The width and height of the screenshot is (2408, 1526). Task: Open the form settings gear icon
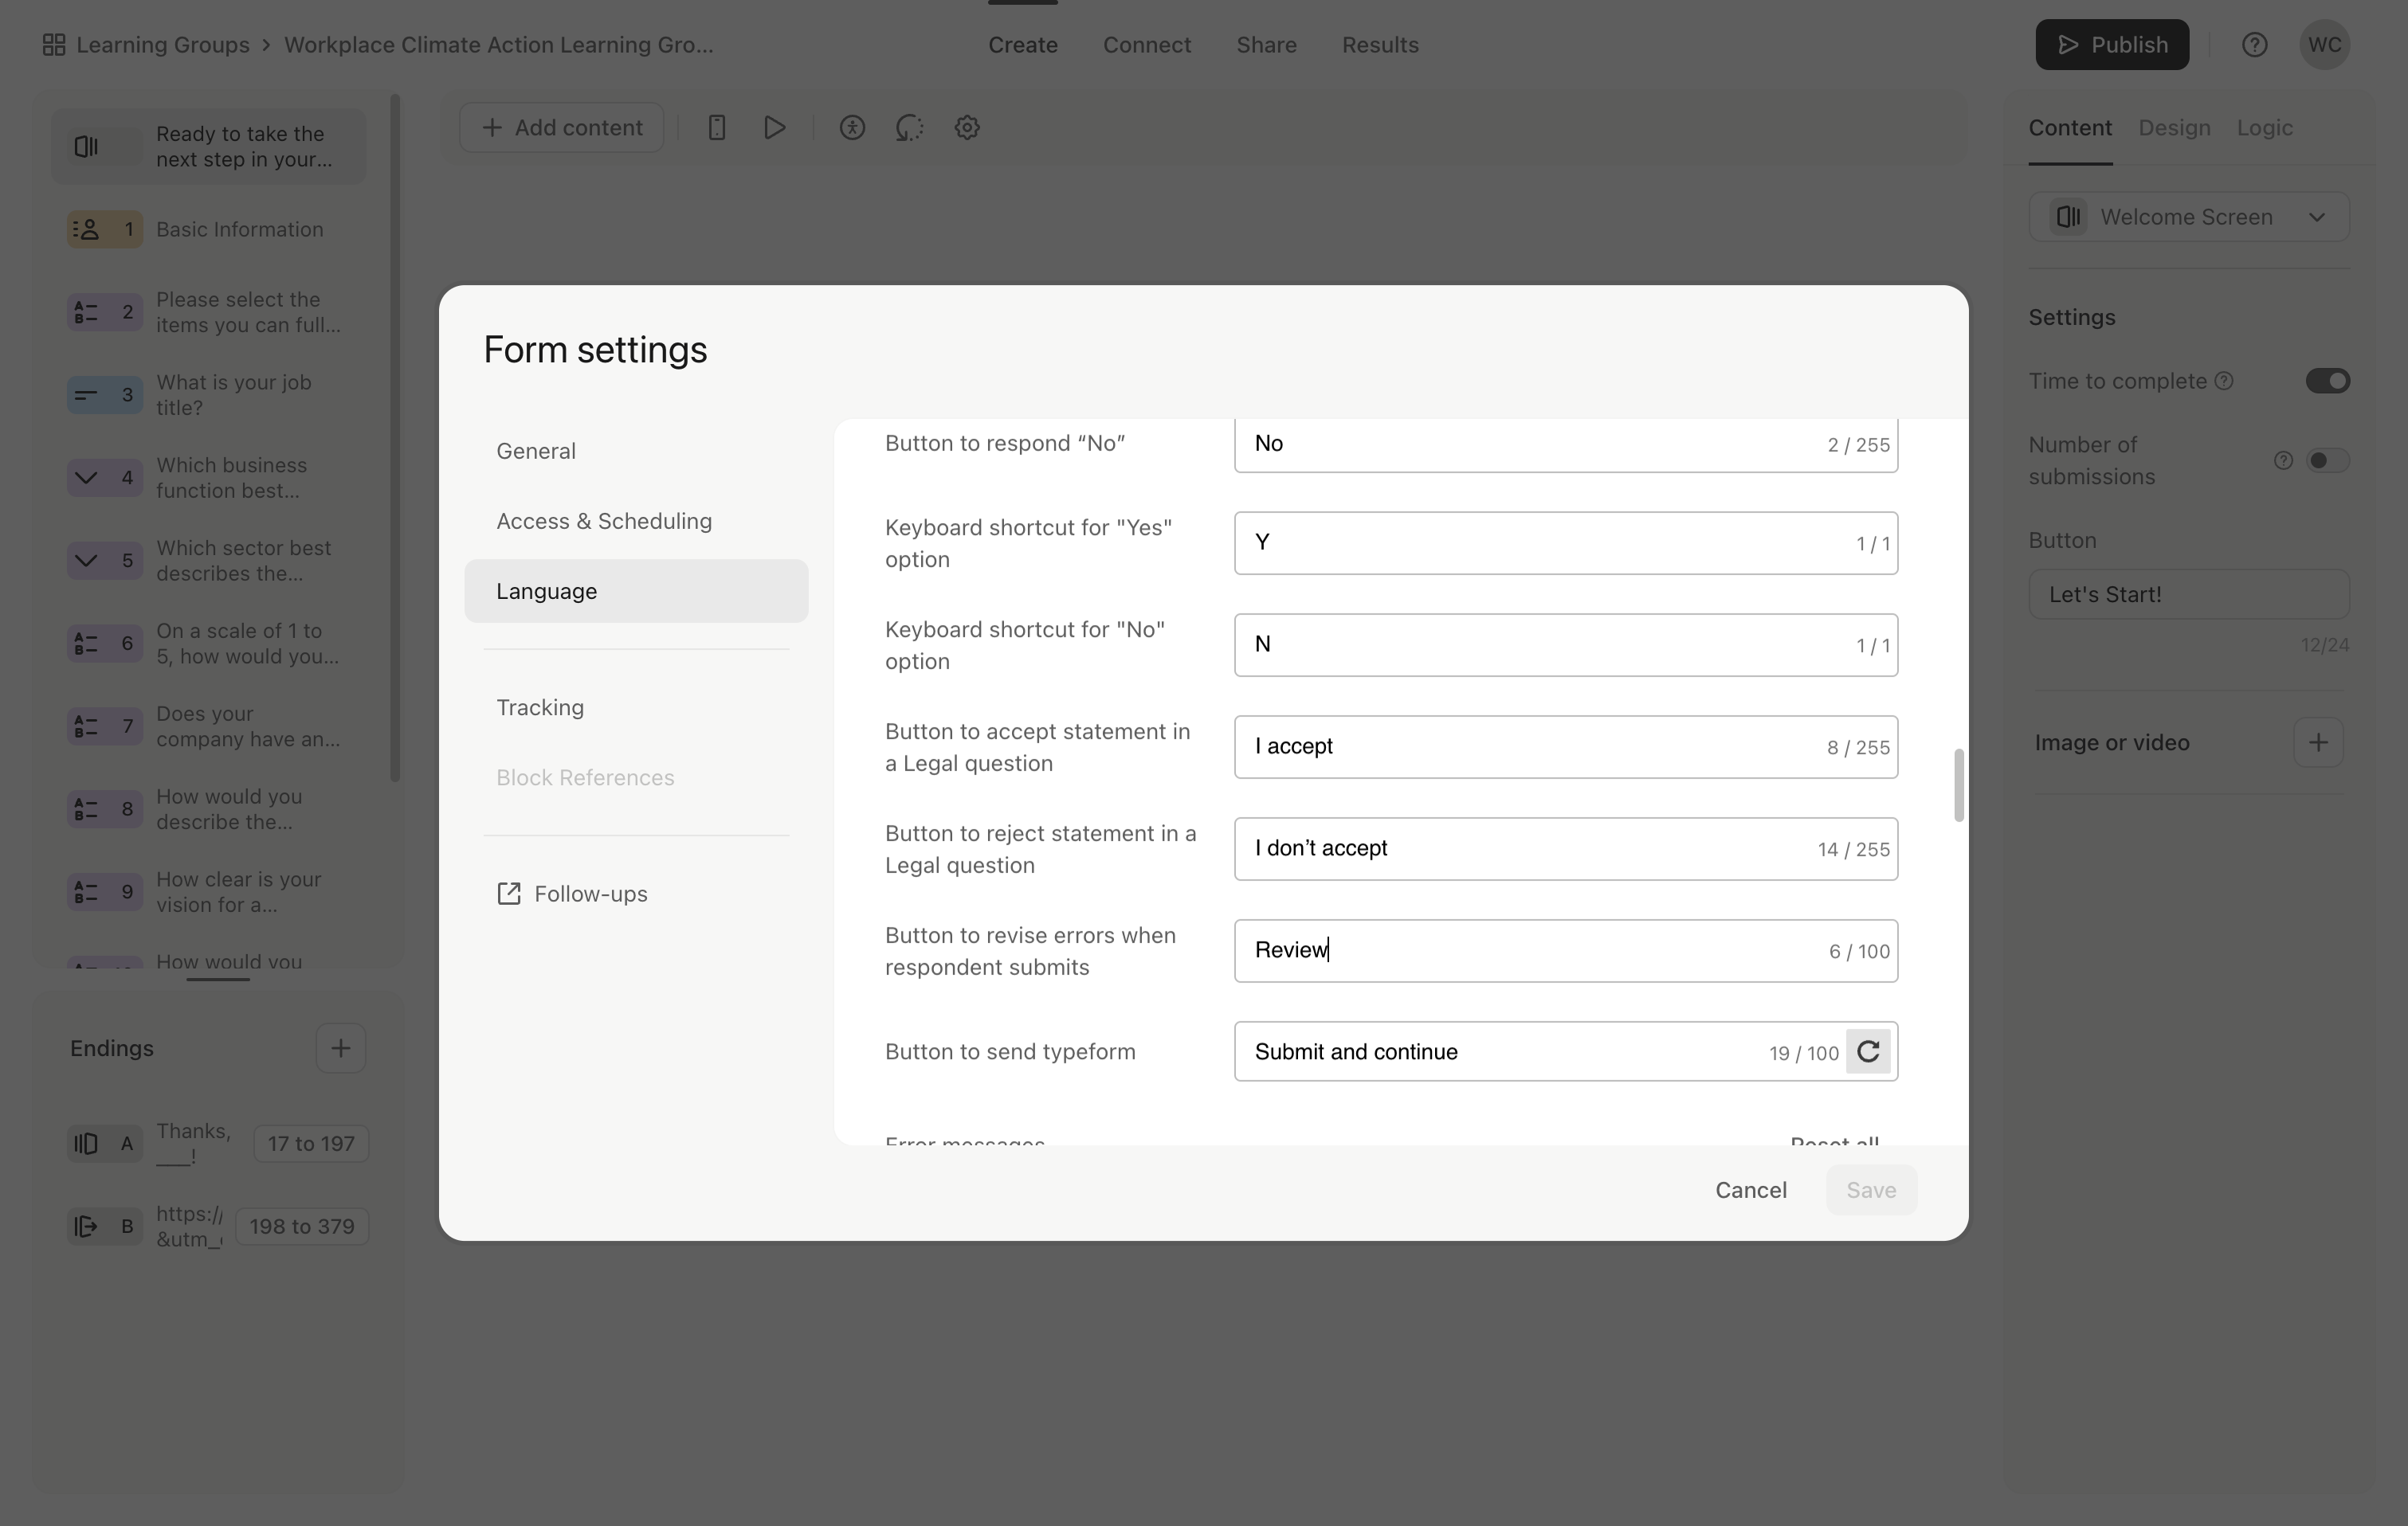[x=967, y=128]
